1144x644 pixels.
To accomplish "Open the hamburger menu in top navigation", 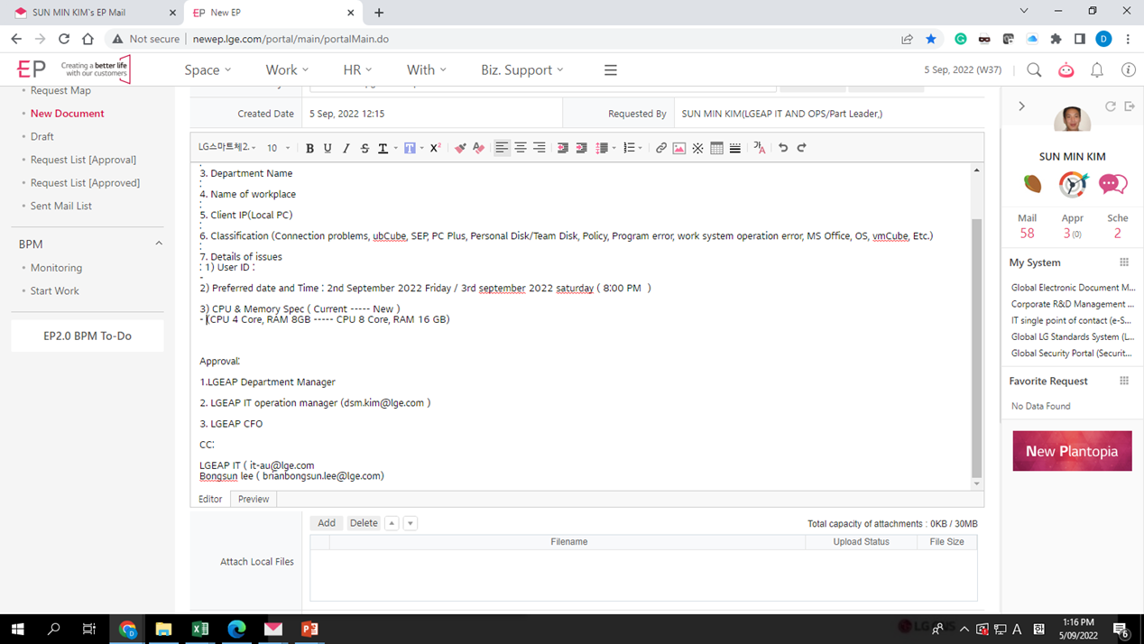I will [611, 69].
